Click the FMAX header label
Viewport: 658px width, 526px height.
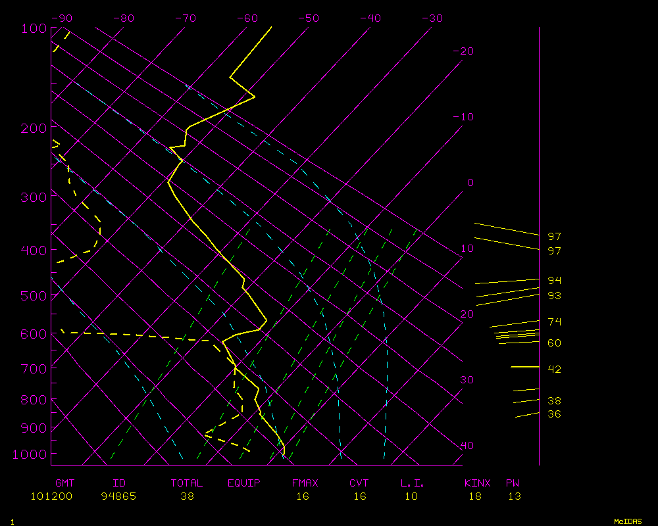[305, 483]
